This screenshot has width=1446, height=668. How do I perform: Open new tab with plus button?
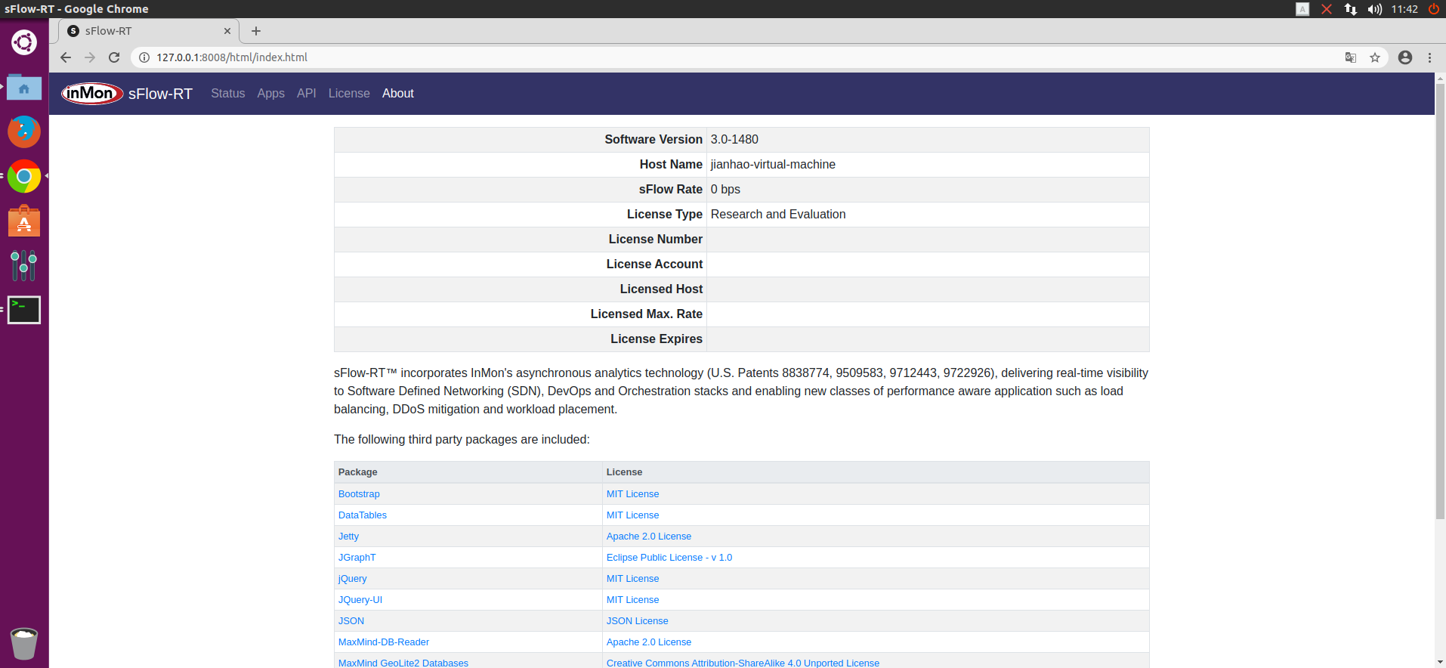[x=256, y=31]
